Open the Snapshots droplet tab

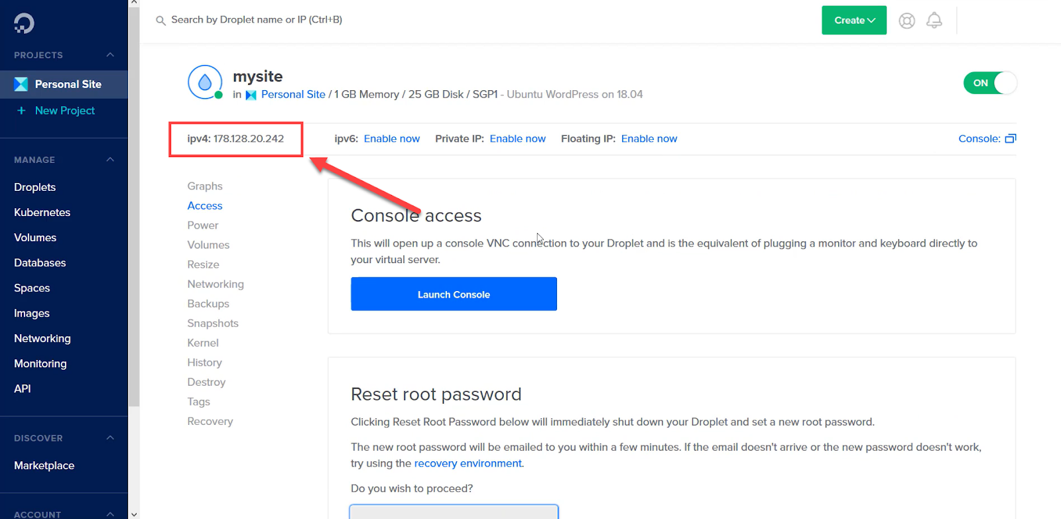pyautogui.click(x=213, y=323)
